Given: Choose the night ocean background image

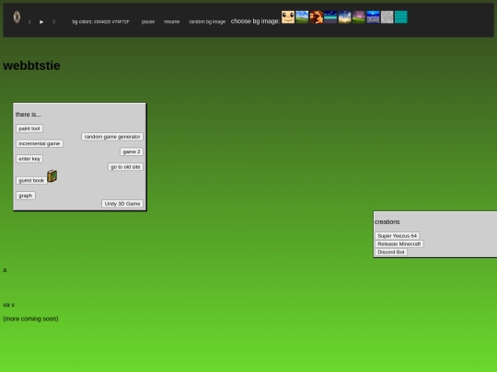Looking at the screenshot, I should [x=330, y=17].
